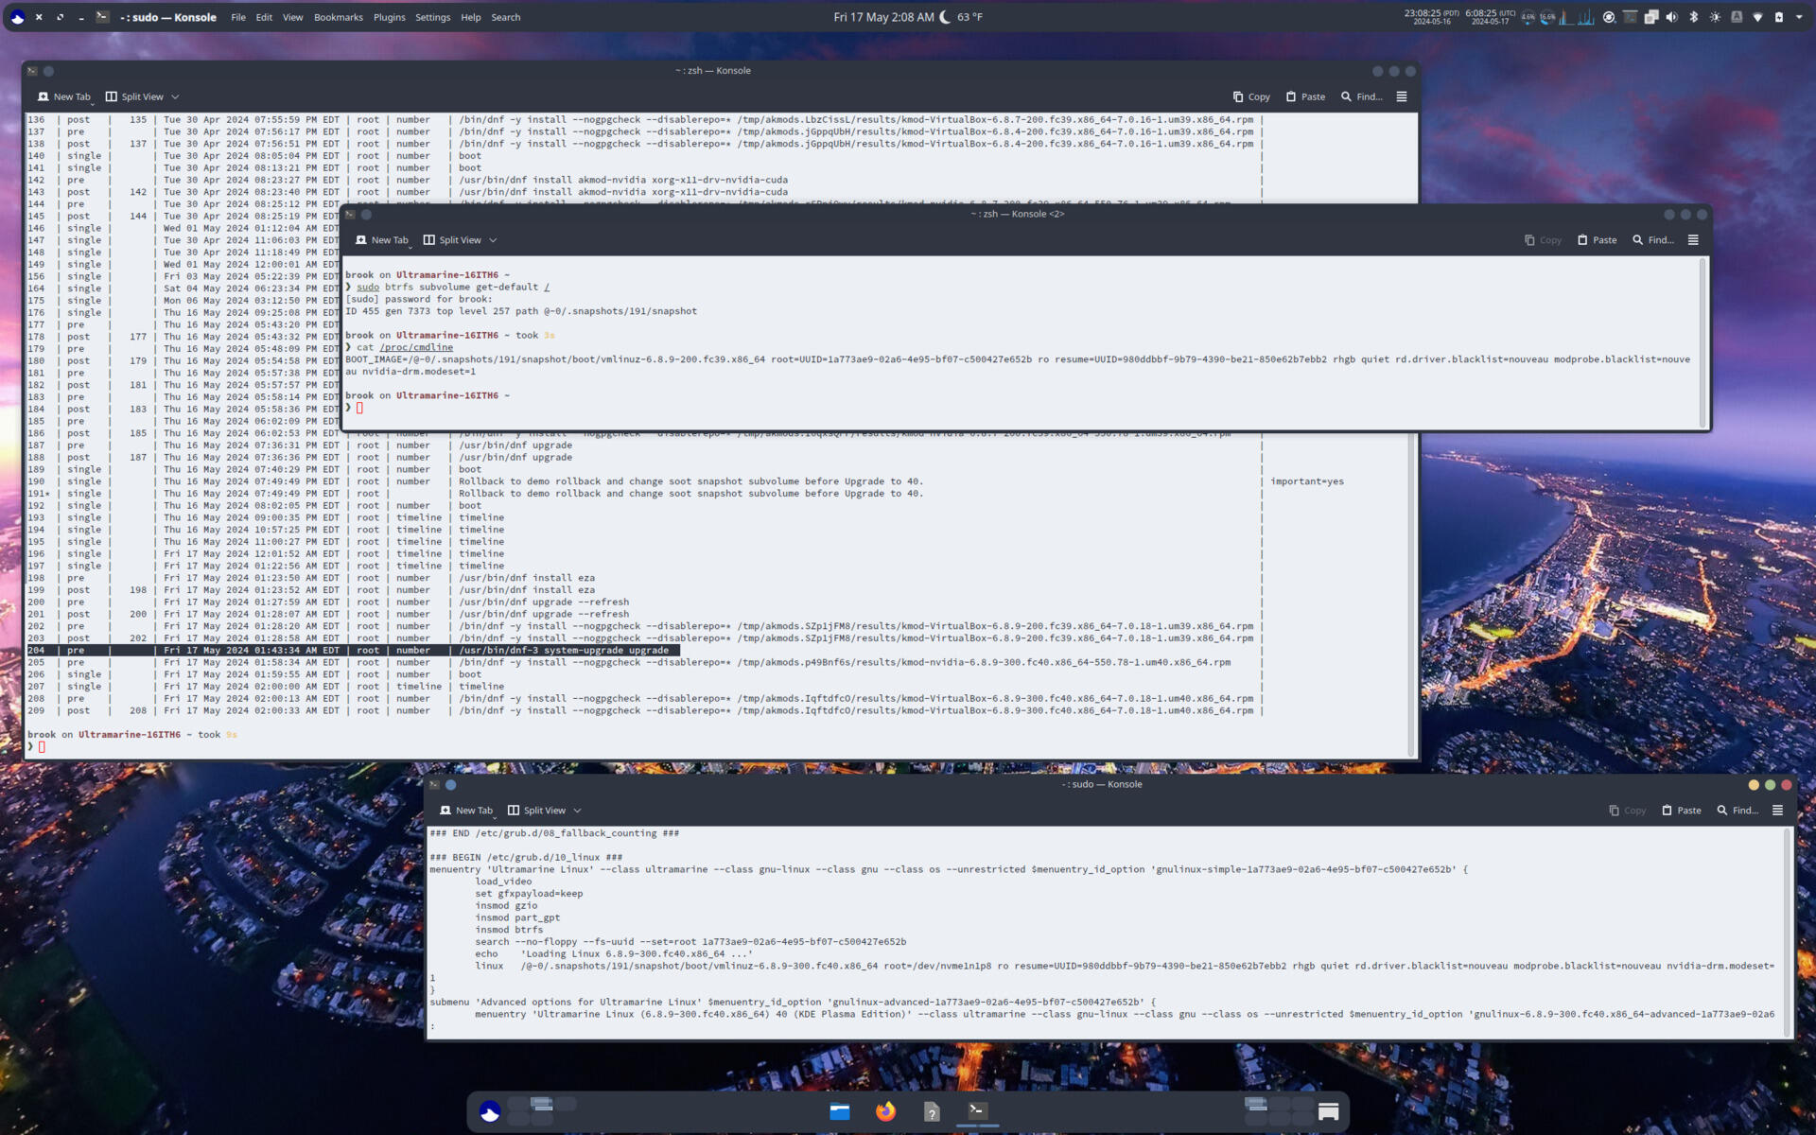
Task: Open the hamburger menu in the zsh Konsole window
Action: (x=1402, y=96)
